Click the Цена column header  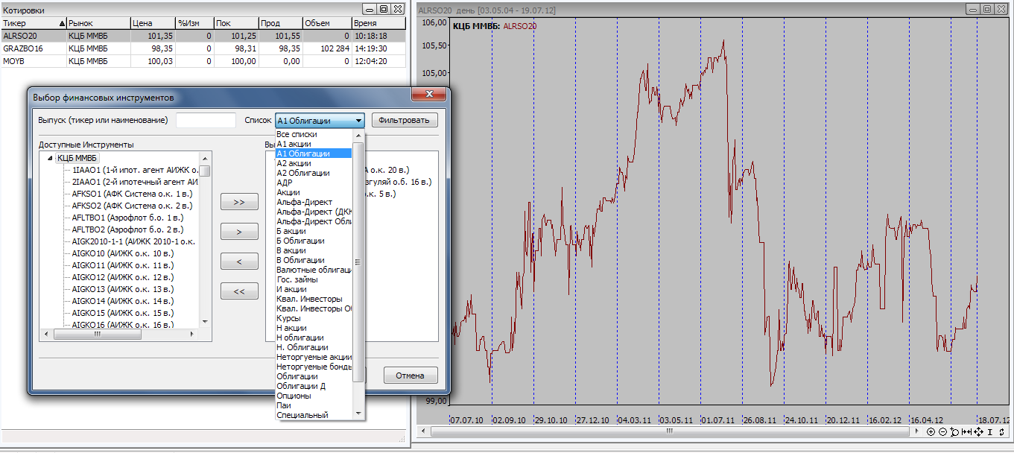click(x=153, y=23)
